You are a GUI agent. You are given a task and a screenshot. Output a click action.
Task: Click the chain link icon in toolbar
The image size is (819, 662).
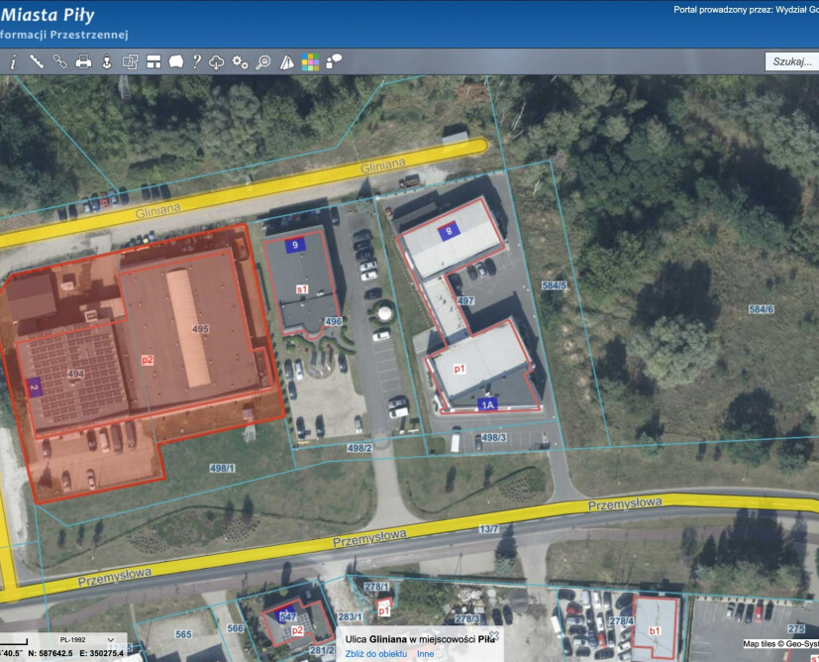click(x=59, y=61)
